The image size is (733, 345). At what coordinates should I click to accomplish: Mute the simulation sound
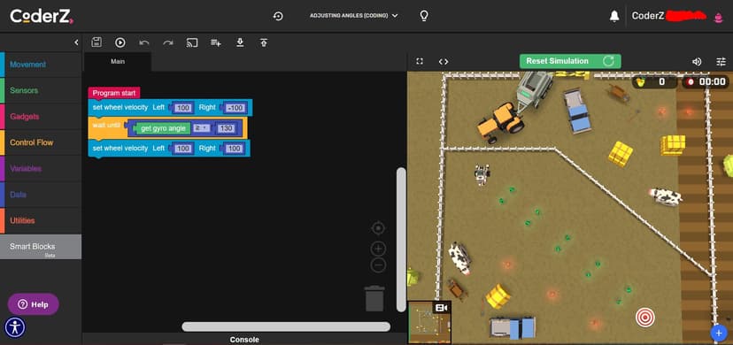click(x=697, y=62)
